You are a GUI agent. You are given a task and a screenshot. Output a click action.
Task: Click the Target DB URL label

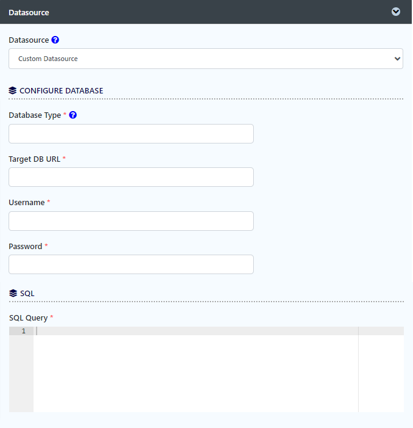pos(34,159)
